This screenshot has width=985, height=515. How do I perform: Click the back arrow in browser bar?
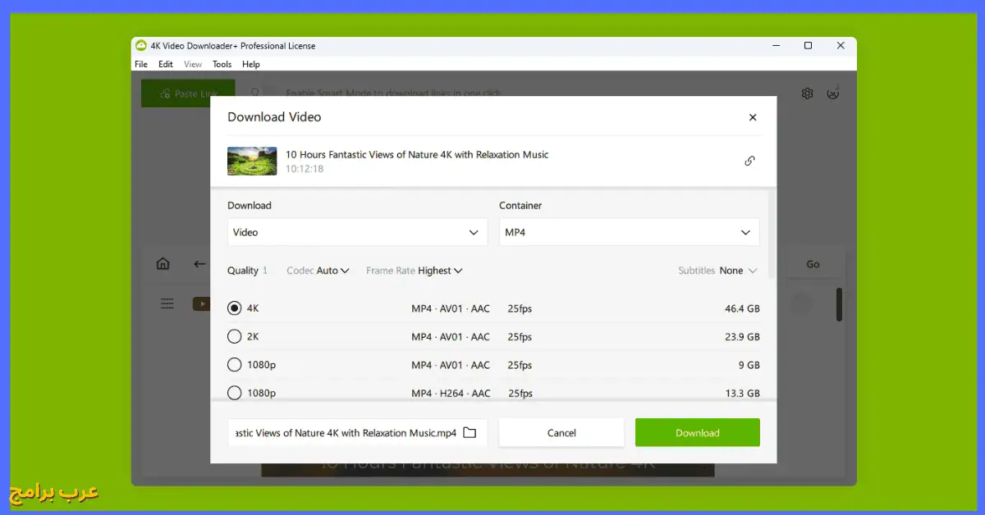(x=199, y=264)
